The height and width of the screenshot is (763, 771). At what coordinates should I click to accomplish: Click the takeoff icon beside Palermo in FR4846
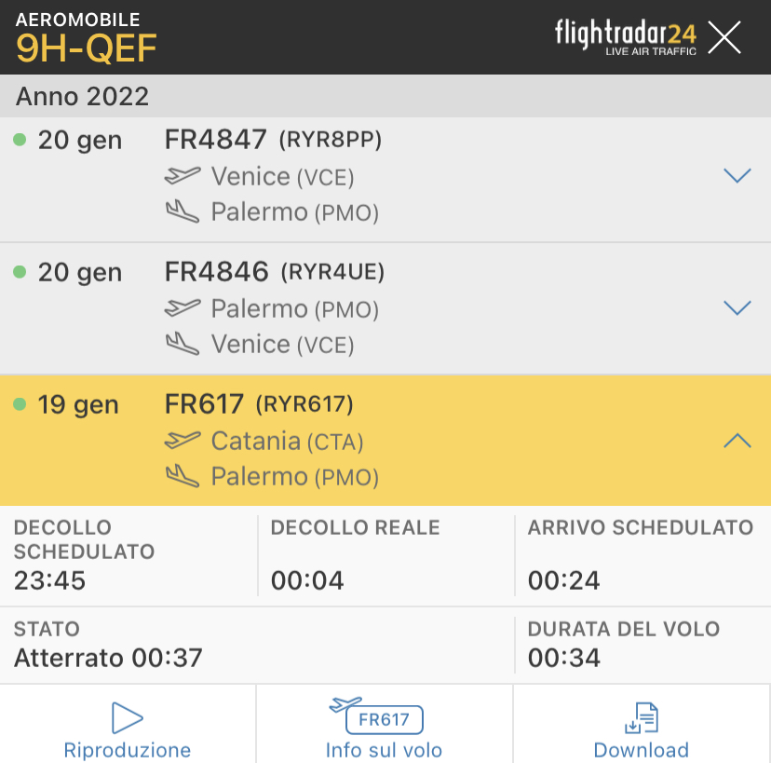pyautogui.click(x=183, y=307)
